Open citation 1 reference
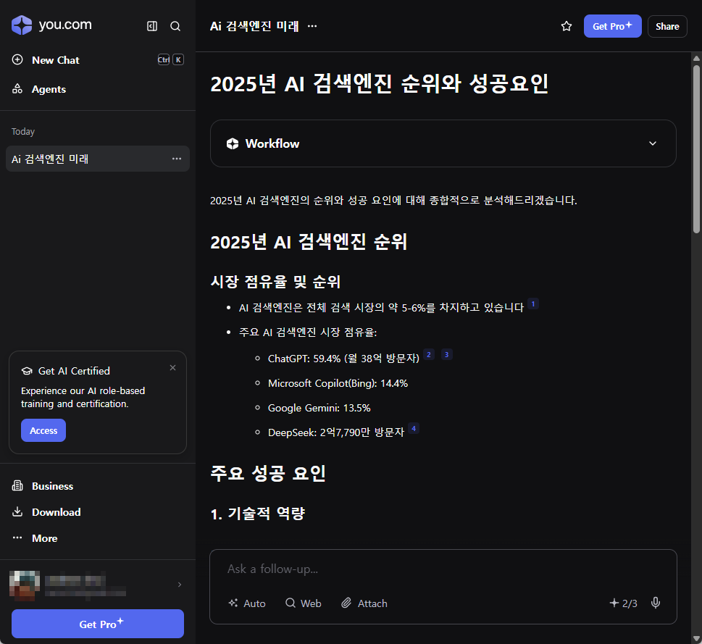 pos(532,304)
